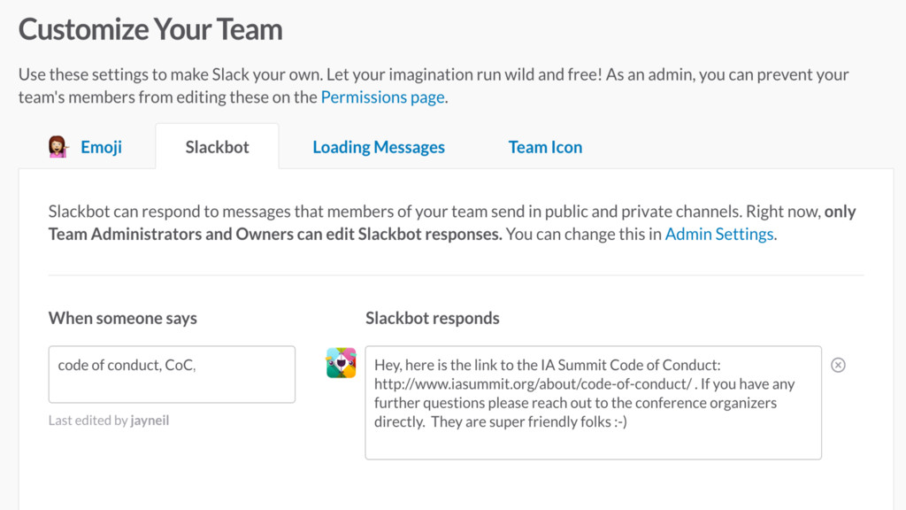
Task: Click the 'Slackbot responds' column label
Action: pyautogui.click(x=432, y=318)
